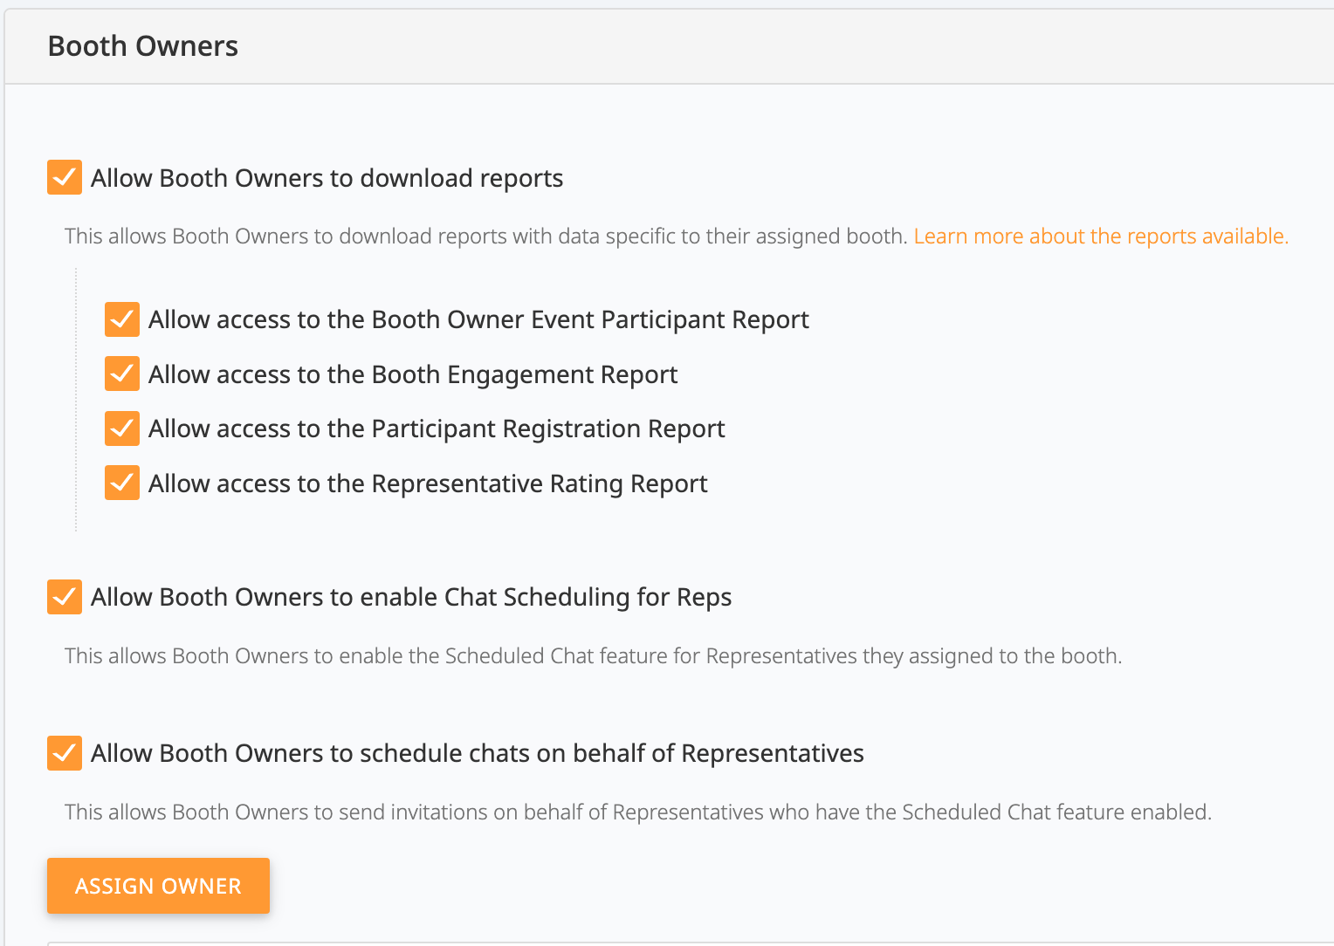Click the 'Allow Booth Owners to download reports' label text
The height and width of the screenshot is (946, 1334).
pos(327,178)
